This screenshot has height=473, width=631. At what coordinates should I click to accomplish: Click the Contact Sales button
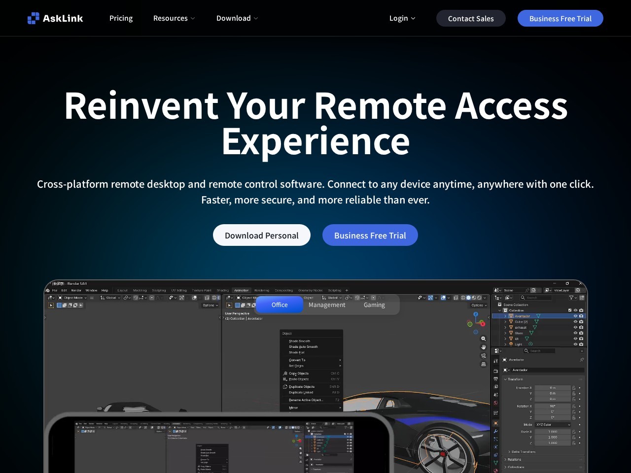click(x=471, y=18)
